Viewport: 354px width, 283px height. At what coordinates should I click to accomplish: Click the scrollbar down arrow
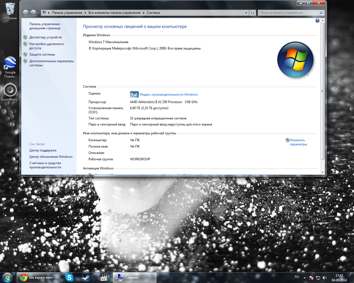coord(322,172)
